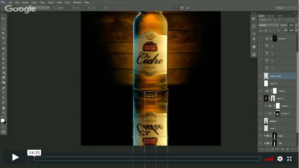Open the Window menu
299x168 pixels.
[77, 3]
